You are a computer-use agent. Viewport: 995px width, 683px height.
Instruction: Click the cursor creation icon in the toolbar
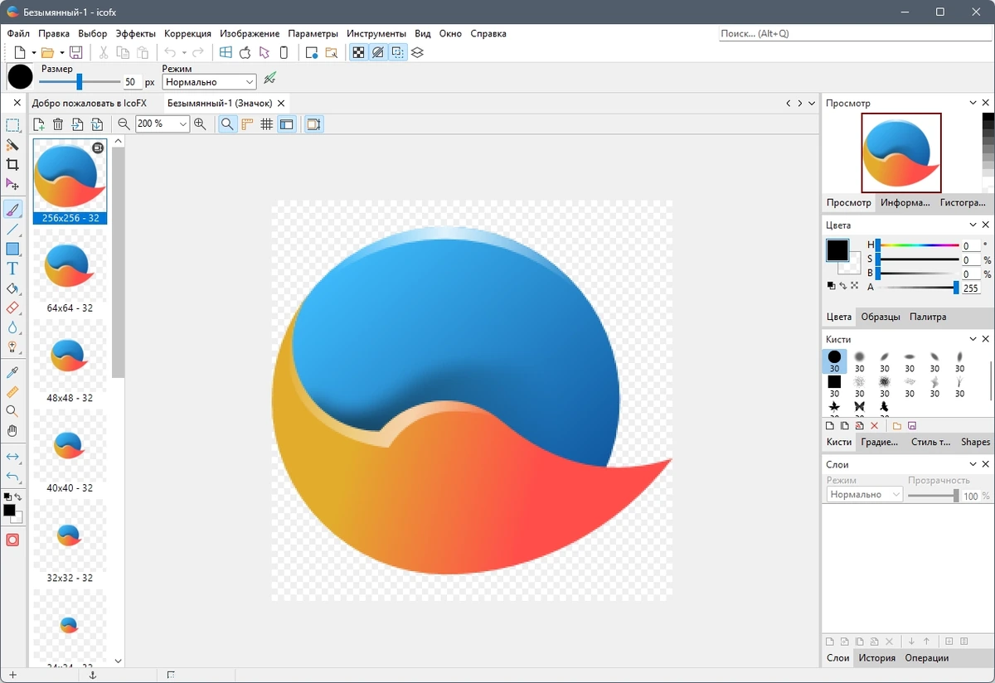tap(265, 52)
